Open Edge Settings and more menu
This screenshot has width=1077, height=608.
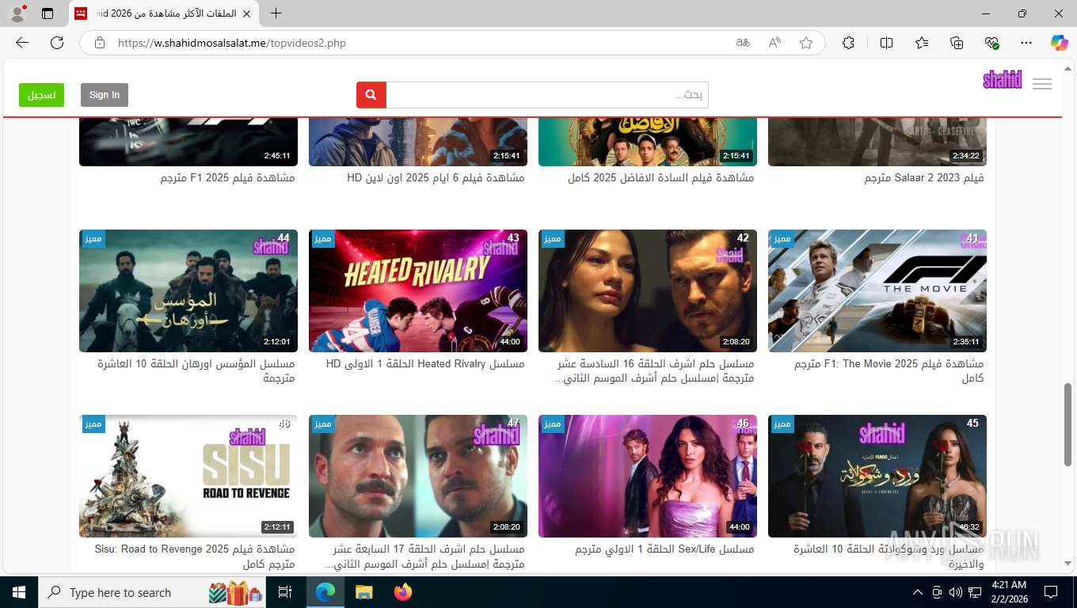pyautogui.click(x=1026, y=43)
